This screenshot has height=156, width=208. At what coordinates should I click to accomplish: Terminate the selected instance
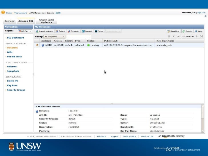(x=73, y=31)
